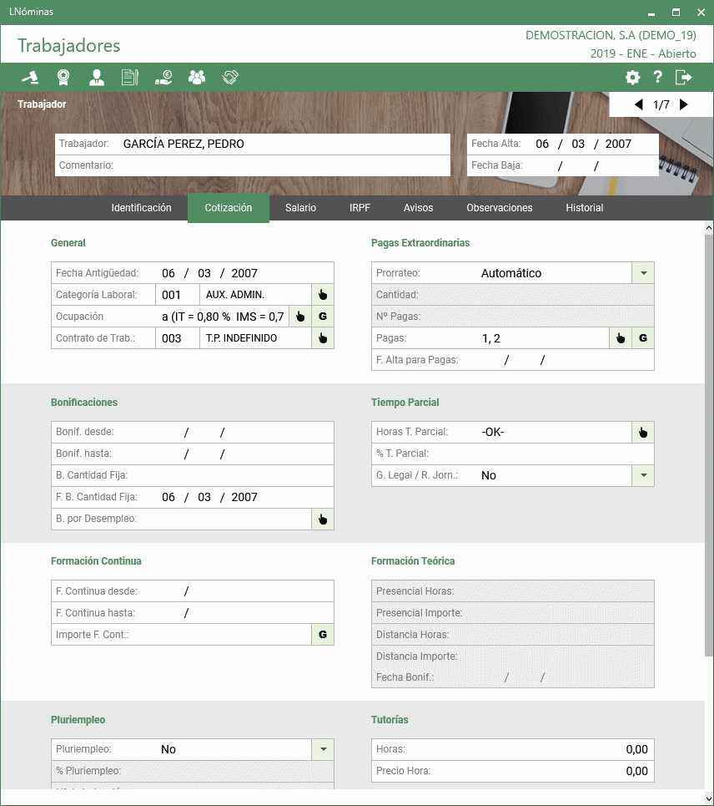The width and height of the screenshot is (714, 806).
Task: Expand the Pluriempleo dropdown
Action: 323,749
